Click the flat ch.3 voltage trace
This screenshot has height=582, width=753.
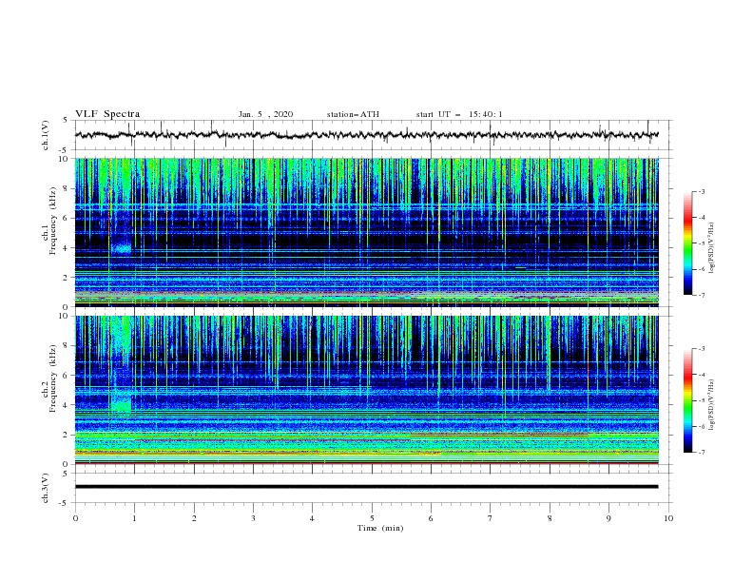coord(366,487)
